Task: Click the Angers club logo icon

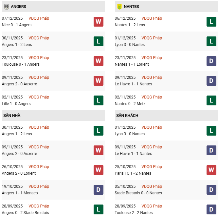Action: [7, 7]
